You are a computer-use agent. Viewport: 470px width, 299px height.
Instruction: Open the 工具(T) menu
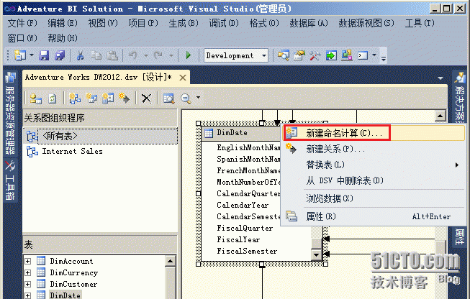420,23
